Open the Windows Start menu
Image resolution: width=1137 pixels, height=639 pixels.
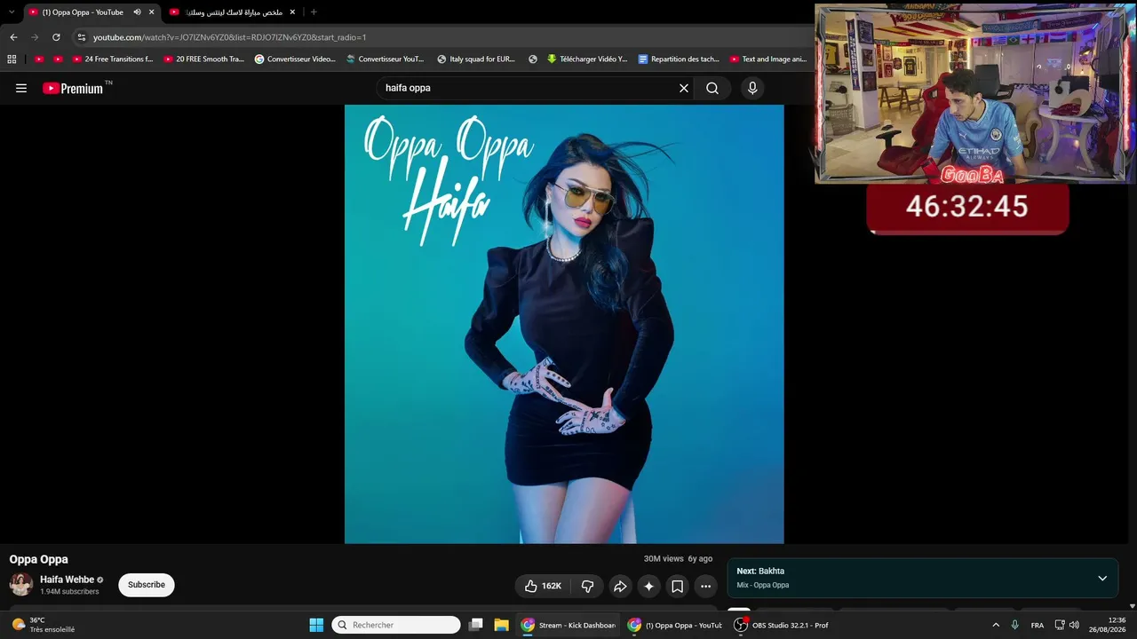[x=316, y=625]
